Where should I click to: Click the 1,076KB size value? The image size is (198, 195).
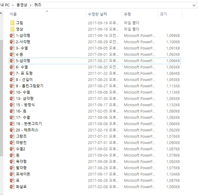pyautogui.click(x=173, y=136)
